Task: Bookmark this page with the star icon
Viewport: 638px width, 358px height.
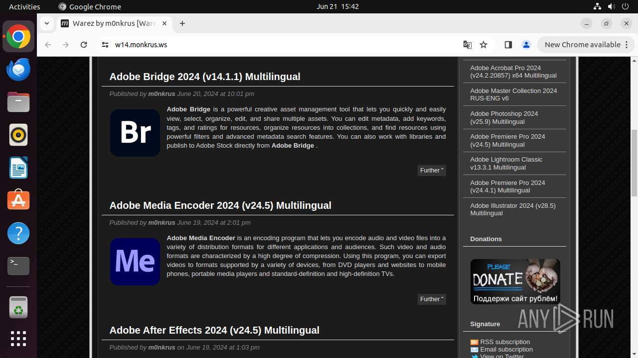Action: pyautogui.click(x=483, y=45)
